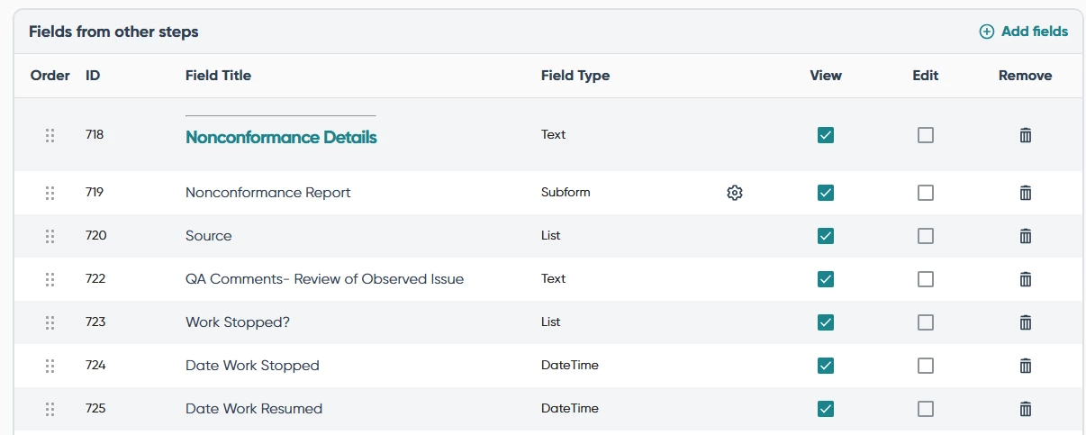The image size is (1086, 435).
Task: Grab drag handle for field 718
Action: coord(50,135)
